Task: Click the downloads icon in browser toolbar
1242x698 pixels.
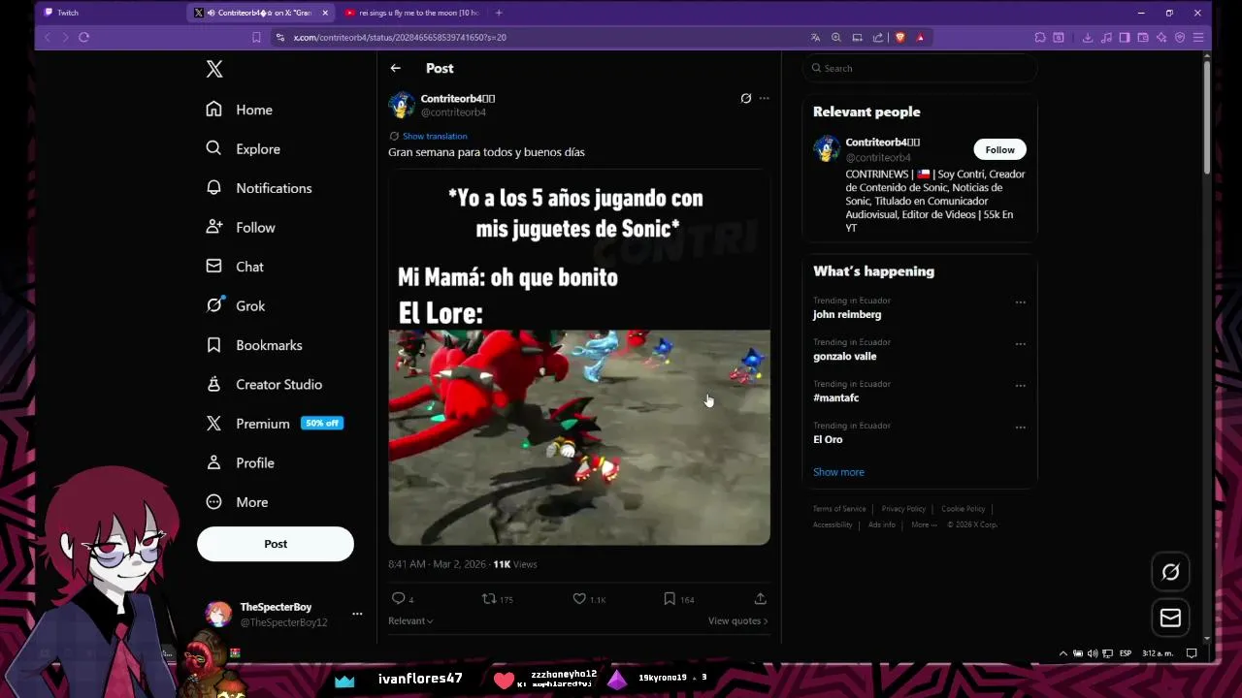Action: (1088, 37)
